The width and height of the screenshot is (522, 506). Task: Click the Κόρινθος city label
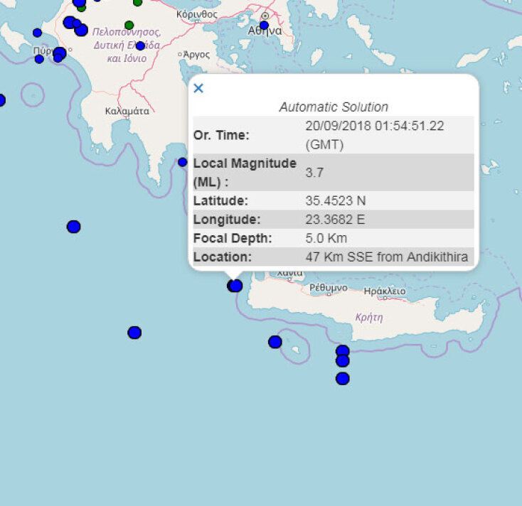pos(197,14)
